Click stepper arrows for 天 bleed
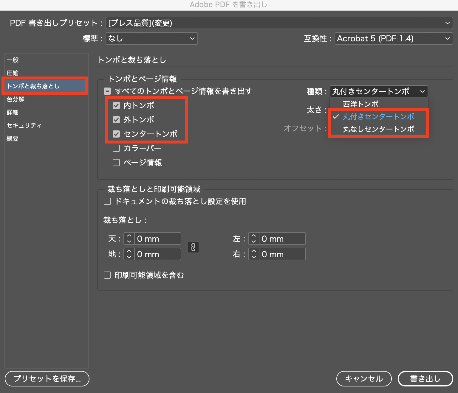The height and width of the screenshot is (393, 458). tap(129, 238)
